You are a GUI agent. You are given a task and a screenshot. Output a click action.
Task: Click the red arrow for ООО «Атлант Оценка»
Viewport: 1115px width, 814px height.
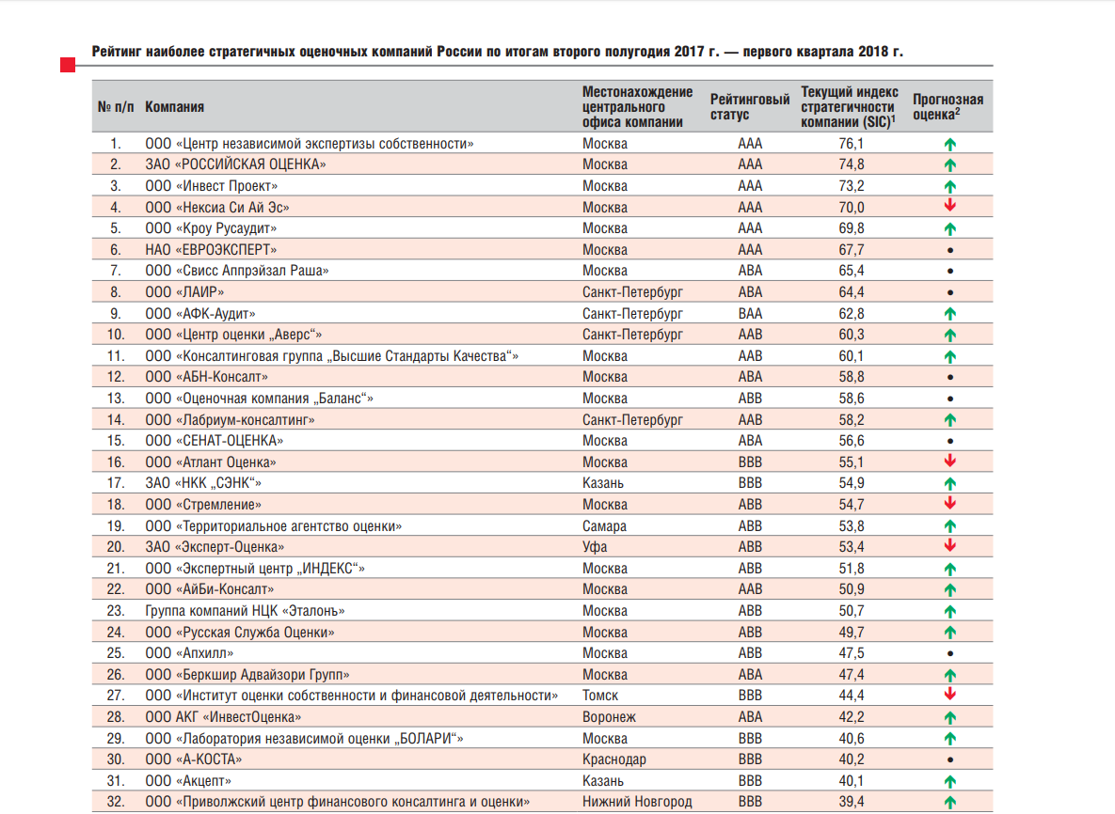point(950,461)
